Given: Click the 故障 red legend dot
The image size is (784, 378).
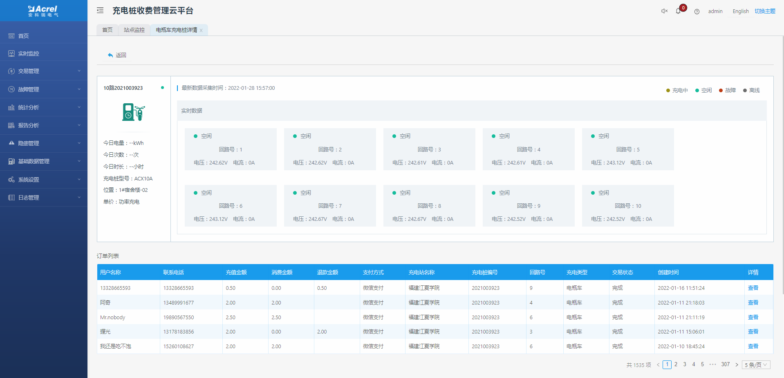Looking at the screenshot, I should click(x=721, y=91).
